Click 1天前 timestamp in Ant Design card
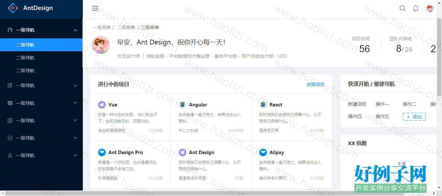Screen dimensions: 442x196 (239, 178)
